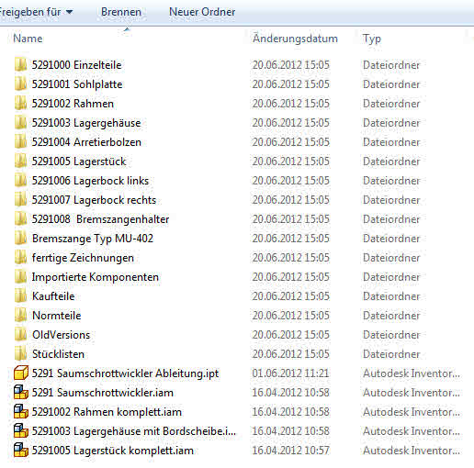Open the Freigeben für dropdown arrow

tap(70, 12)
